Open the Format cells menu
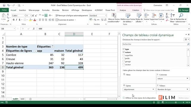This screenshot has width=191, height=107. (161, 18)
